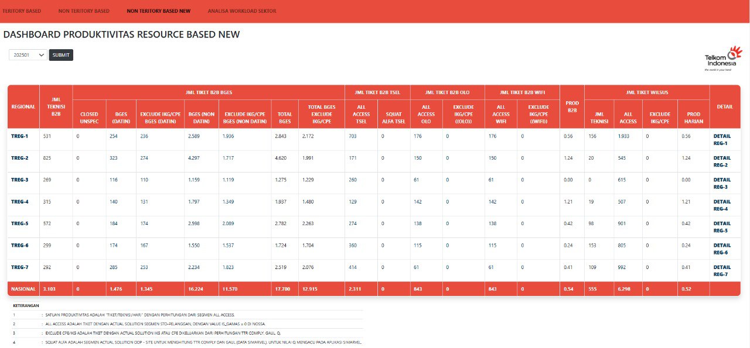Select the TREG-3 row label
Viewport: 750px width, 348px height.
(x=20, y=180)
